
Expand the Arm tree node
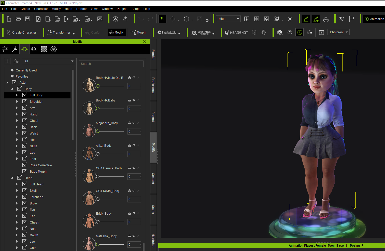(17, 108)
